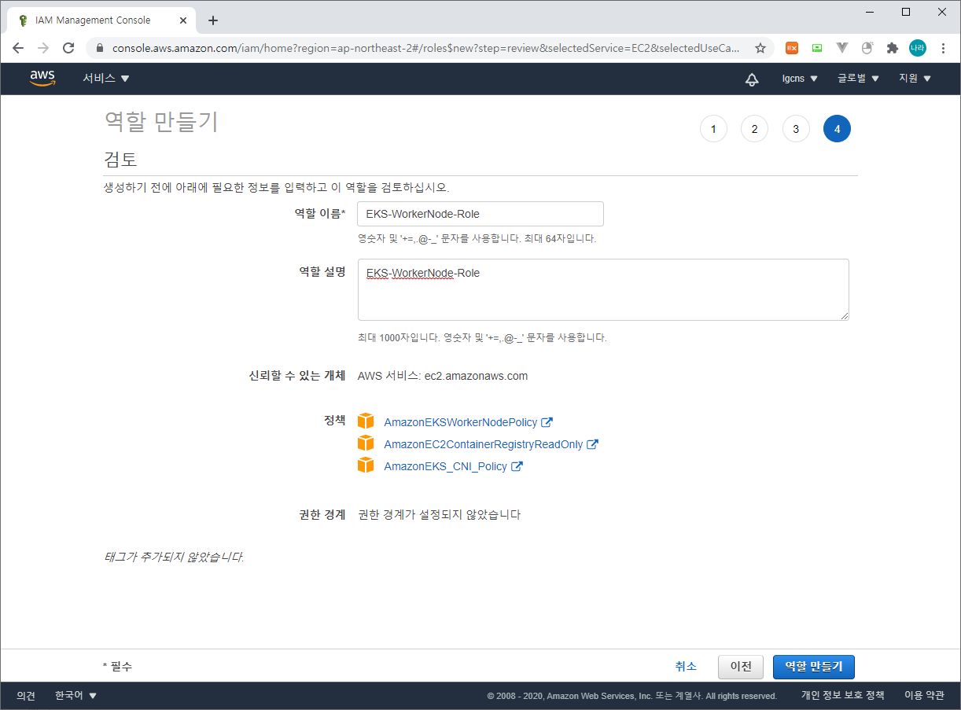Viewport: 961px width, 710px height.
Task: Open the lgcns account dropdown
Action: click(x=800, y=79)
